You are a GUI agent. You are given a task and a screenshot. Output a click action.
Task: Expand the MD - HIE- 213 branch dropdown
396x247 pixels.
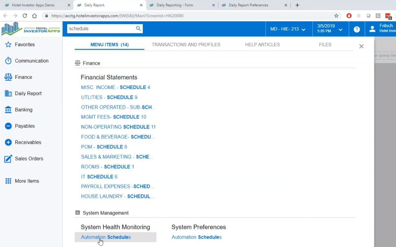288,29
